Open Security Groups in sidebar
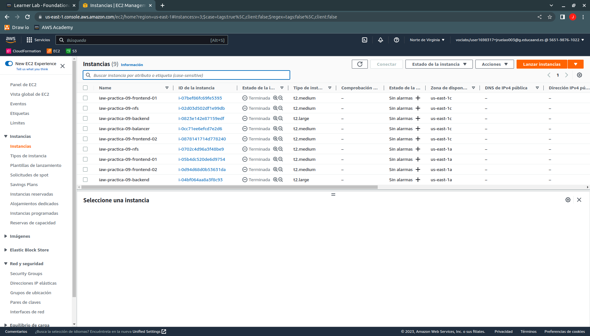This screenshot has width=590, height=336. (x=26, y=273)
